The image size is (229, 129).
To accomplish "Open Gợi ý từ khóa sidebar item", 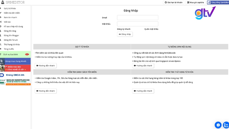I will 10,8.
